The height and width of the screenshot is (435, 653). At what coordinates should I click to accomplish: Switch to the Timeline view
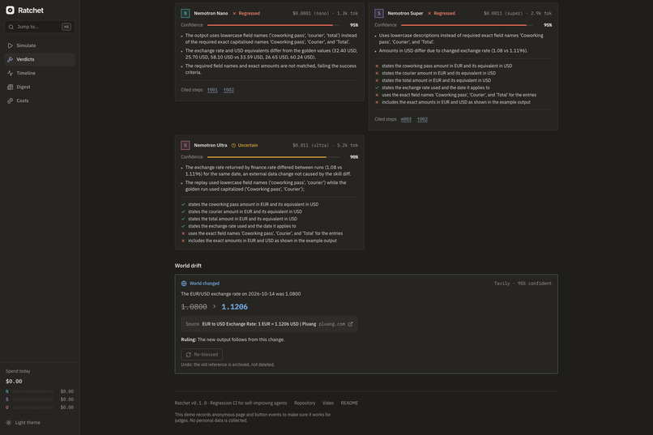[x=40, y=73]
